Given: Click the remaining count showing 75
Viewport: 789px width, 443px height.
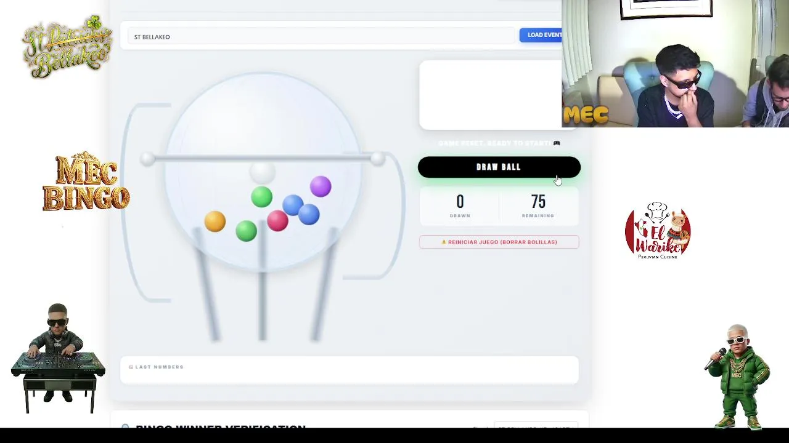Looking at the screenshot, I should [x=538, y=202].
